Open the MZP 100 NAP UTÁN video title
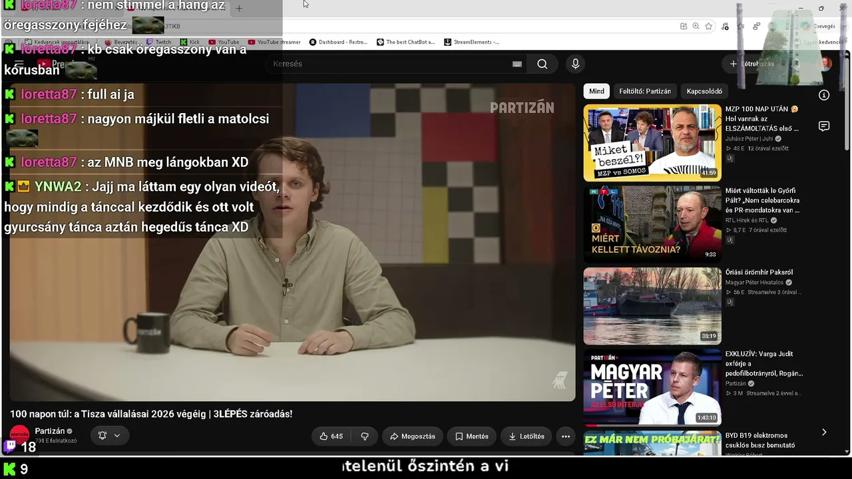Screen dimensions: 852x479 tap(762, 118)
